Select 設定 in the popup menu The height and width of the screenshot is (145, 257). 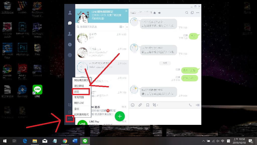[x=81, y=92]
